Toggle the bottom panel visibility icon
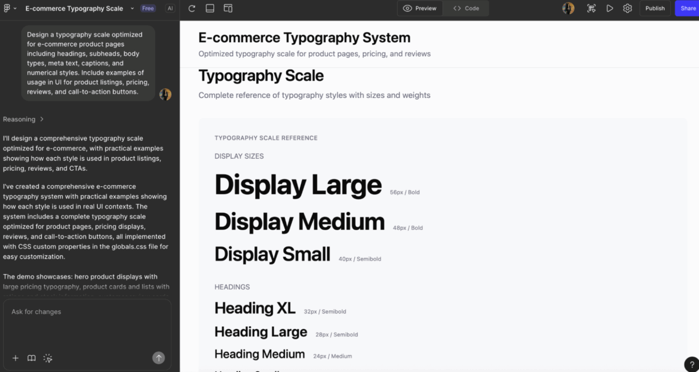The width and height of the screenshot is (699, 372). point(210,8)
